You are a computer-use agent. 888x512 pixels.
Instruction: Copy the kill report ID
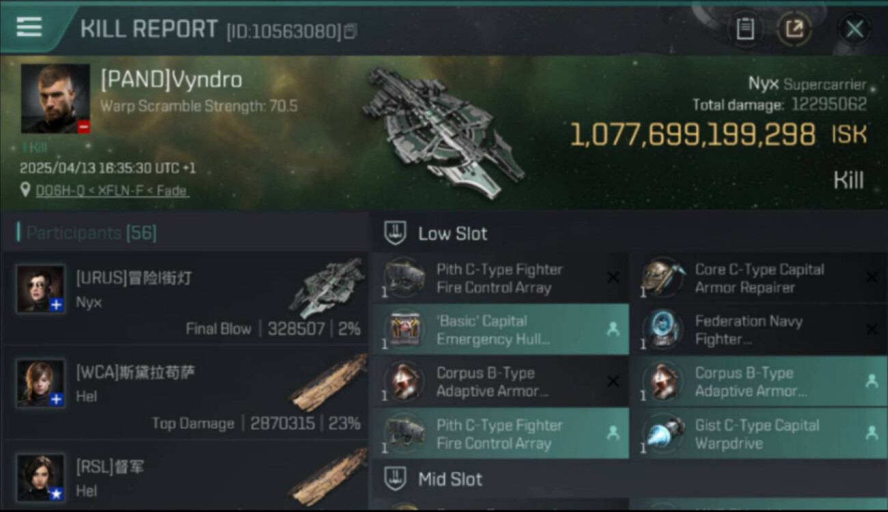coord(350,31)
